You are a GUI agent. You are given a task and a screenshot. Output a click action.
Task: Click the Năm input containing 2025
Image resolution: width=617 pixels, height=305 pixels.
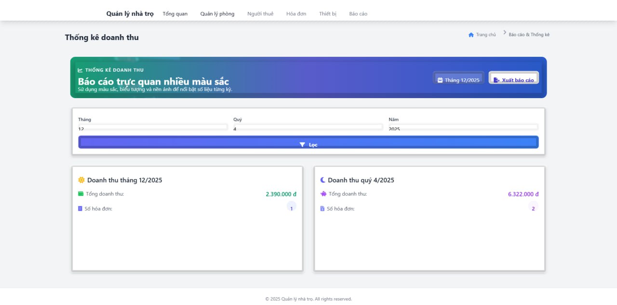click(x=463, y=127)
